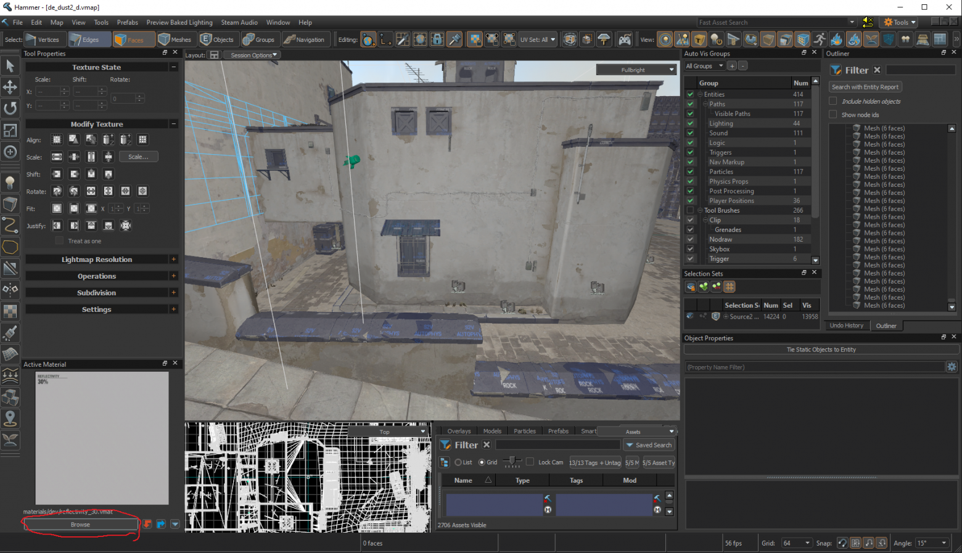Click Search with Entity Report
Screen dimensions: 962x553
click(865, 87)
